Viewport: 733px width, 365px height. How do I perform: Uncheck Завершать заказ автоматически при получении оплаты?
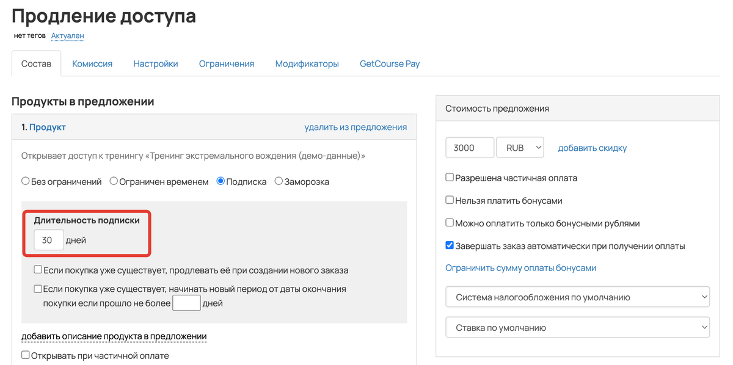(x=450, y=246)
